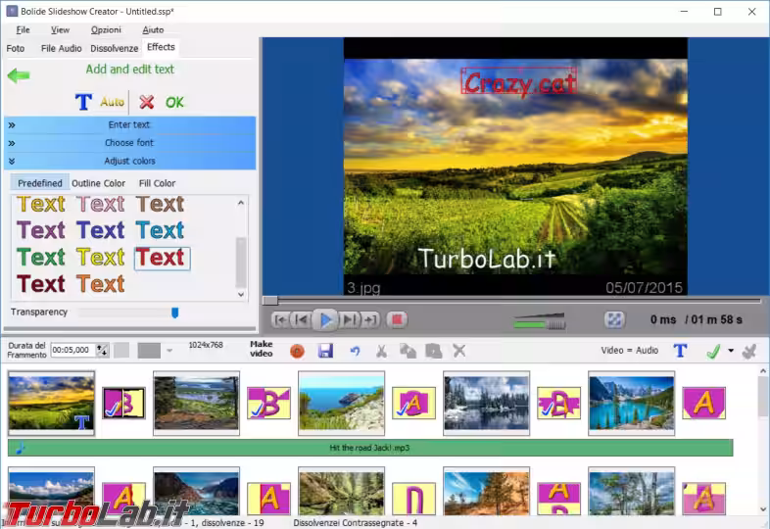Click the Transparency slider handle
770x529 pixels.
coord(174,313)
